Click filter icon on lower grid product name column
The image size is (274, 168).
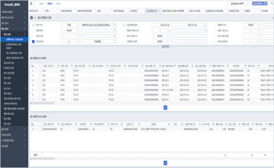[x=169, y=124]
